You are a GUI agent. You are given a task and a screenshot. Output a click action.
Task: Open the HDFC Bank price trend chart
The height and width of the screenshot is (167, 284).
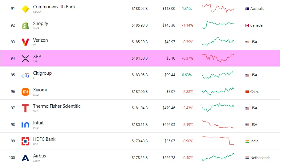(218, 140)
